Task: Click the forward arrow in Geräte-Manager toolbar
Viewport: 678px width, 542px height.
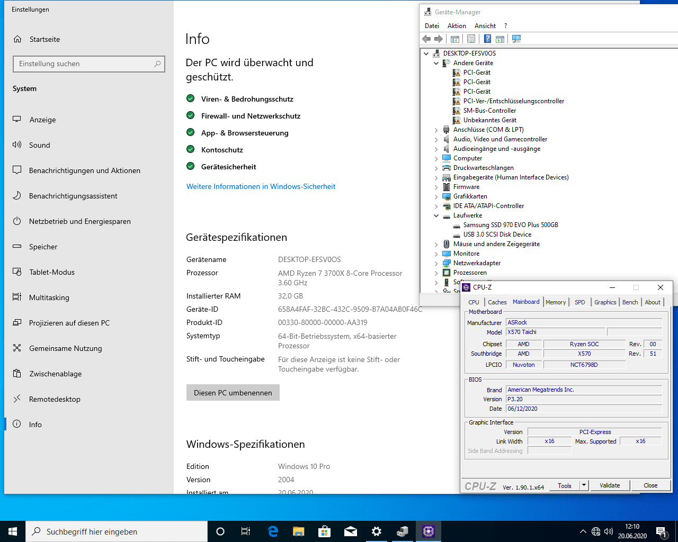Action: coord(439,39)
